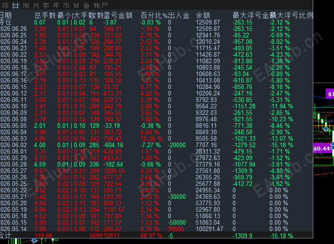Viewport: 334px width, 244px height.
Task: Click the 余额 column header
Action: (x=203, y=15)
